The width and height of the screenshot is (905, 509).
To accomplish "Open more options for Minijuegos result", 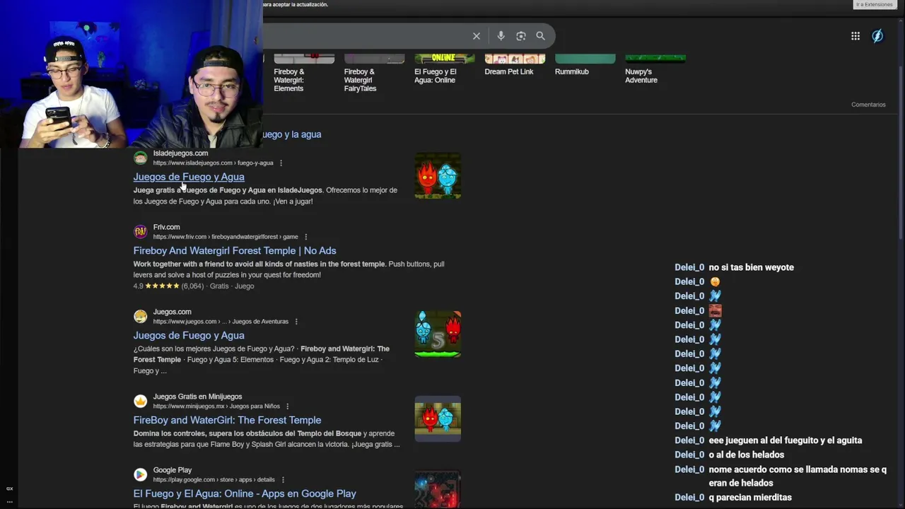I will (287, 406).
